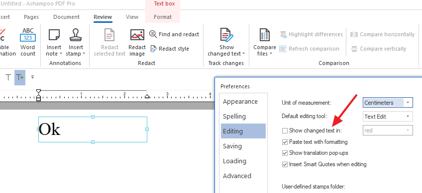Click the Show changed text icon
Image resolution: width=422 pixels, height=193 pixels.
coord(226,35)
